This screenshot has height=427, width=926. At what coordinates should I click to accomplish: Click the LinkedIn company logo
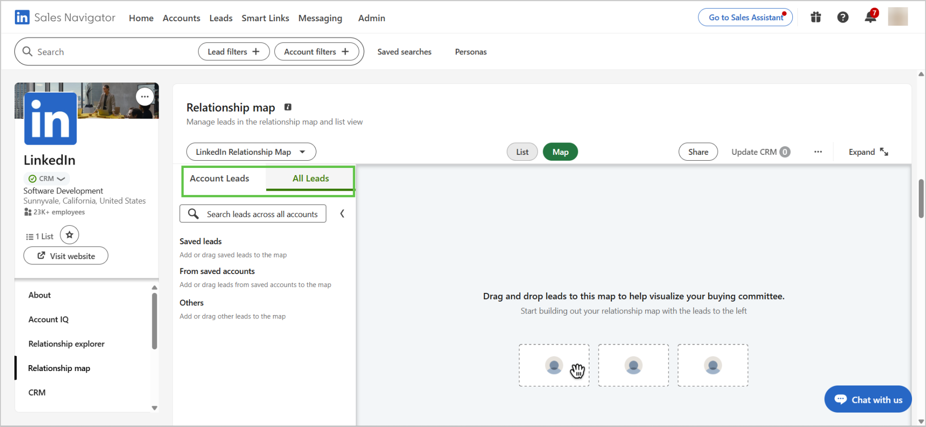51,119
